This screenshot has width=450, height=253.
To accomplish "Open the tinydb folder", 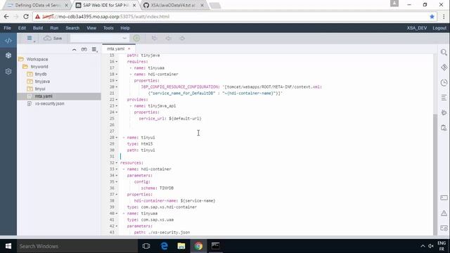I will coord(41,74).
